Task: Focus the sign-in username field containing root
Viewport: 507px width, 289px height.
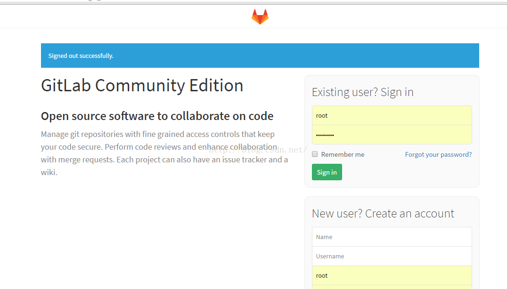Action: coord(392,115)
